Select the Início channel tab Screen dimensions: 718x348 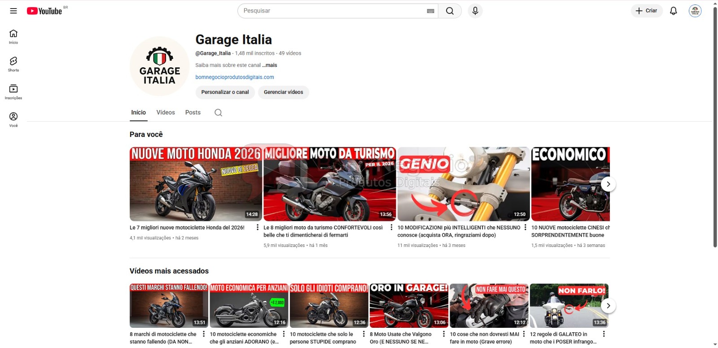point(138,113)
